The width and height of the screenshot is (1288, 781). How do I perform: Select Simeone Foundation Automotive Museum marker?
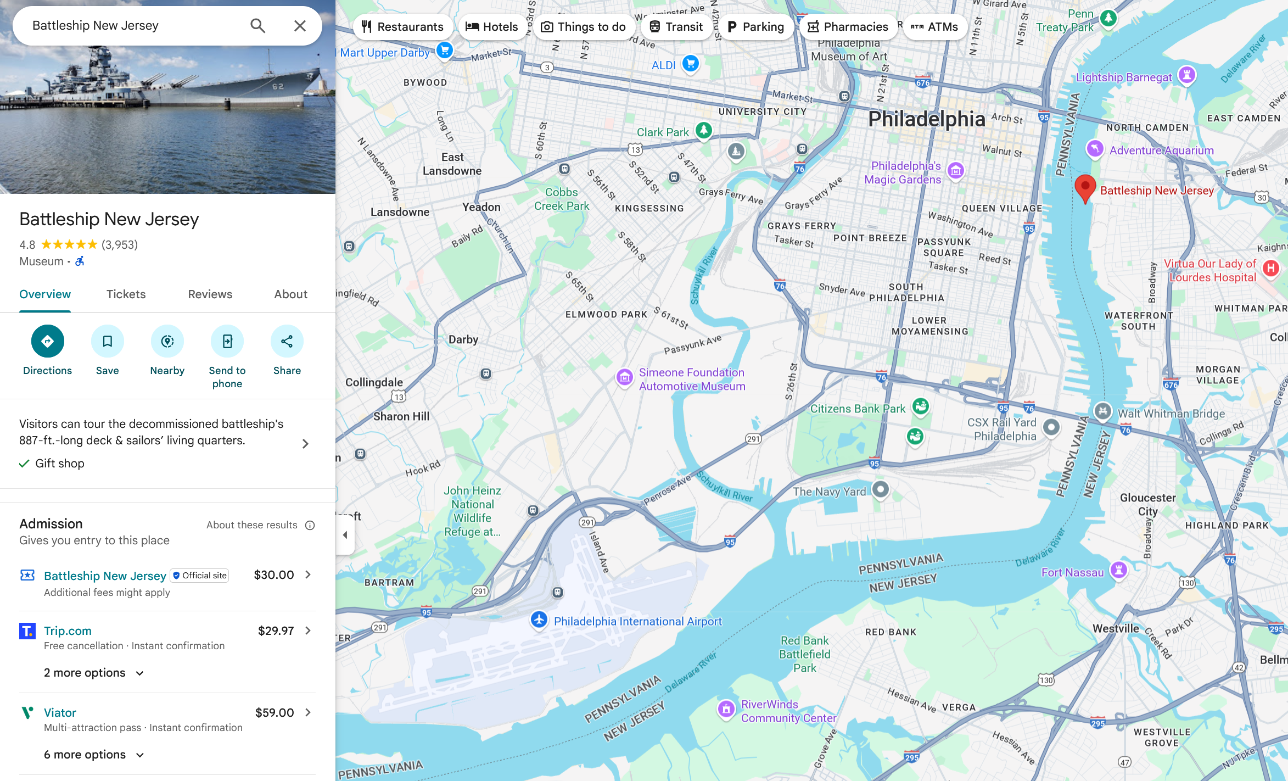point(624,377)
